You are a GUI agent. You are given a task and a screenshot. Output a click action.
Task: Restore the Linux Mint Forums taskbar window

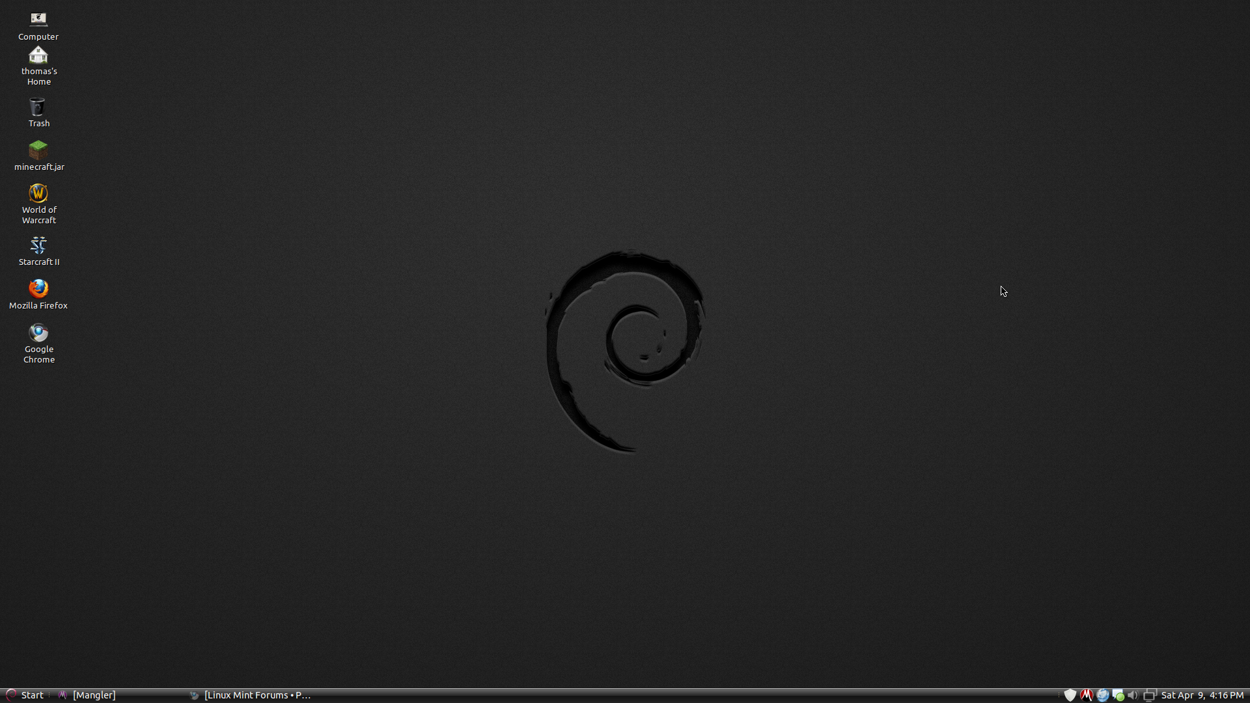pyautogui.click(x=250, y=695)
